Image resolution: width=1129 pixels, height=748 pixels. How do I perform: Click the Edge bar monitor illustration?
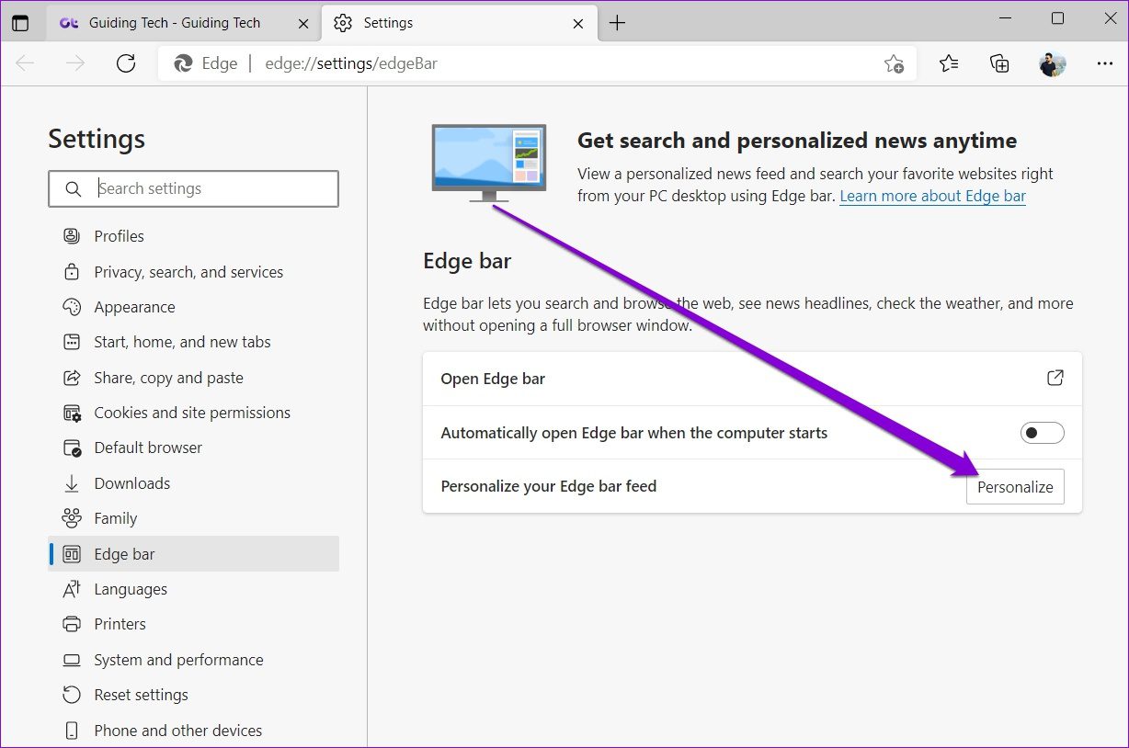pyautogui.click(x=489, y=163)
